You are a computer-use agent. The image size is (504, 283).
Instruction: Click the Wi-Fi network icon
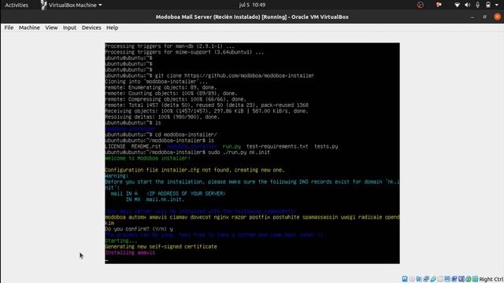pos(457,5)
